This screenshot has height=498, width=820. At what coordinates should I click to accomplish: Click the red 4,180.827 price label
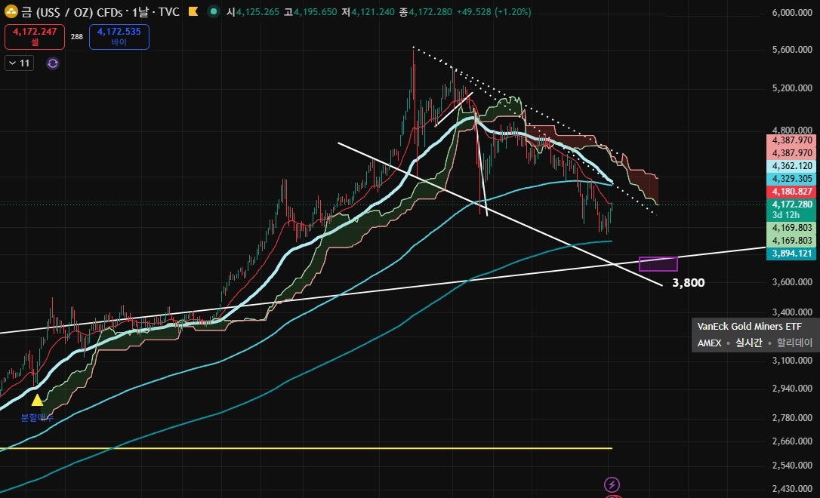coord(791,191)
